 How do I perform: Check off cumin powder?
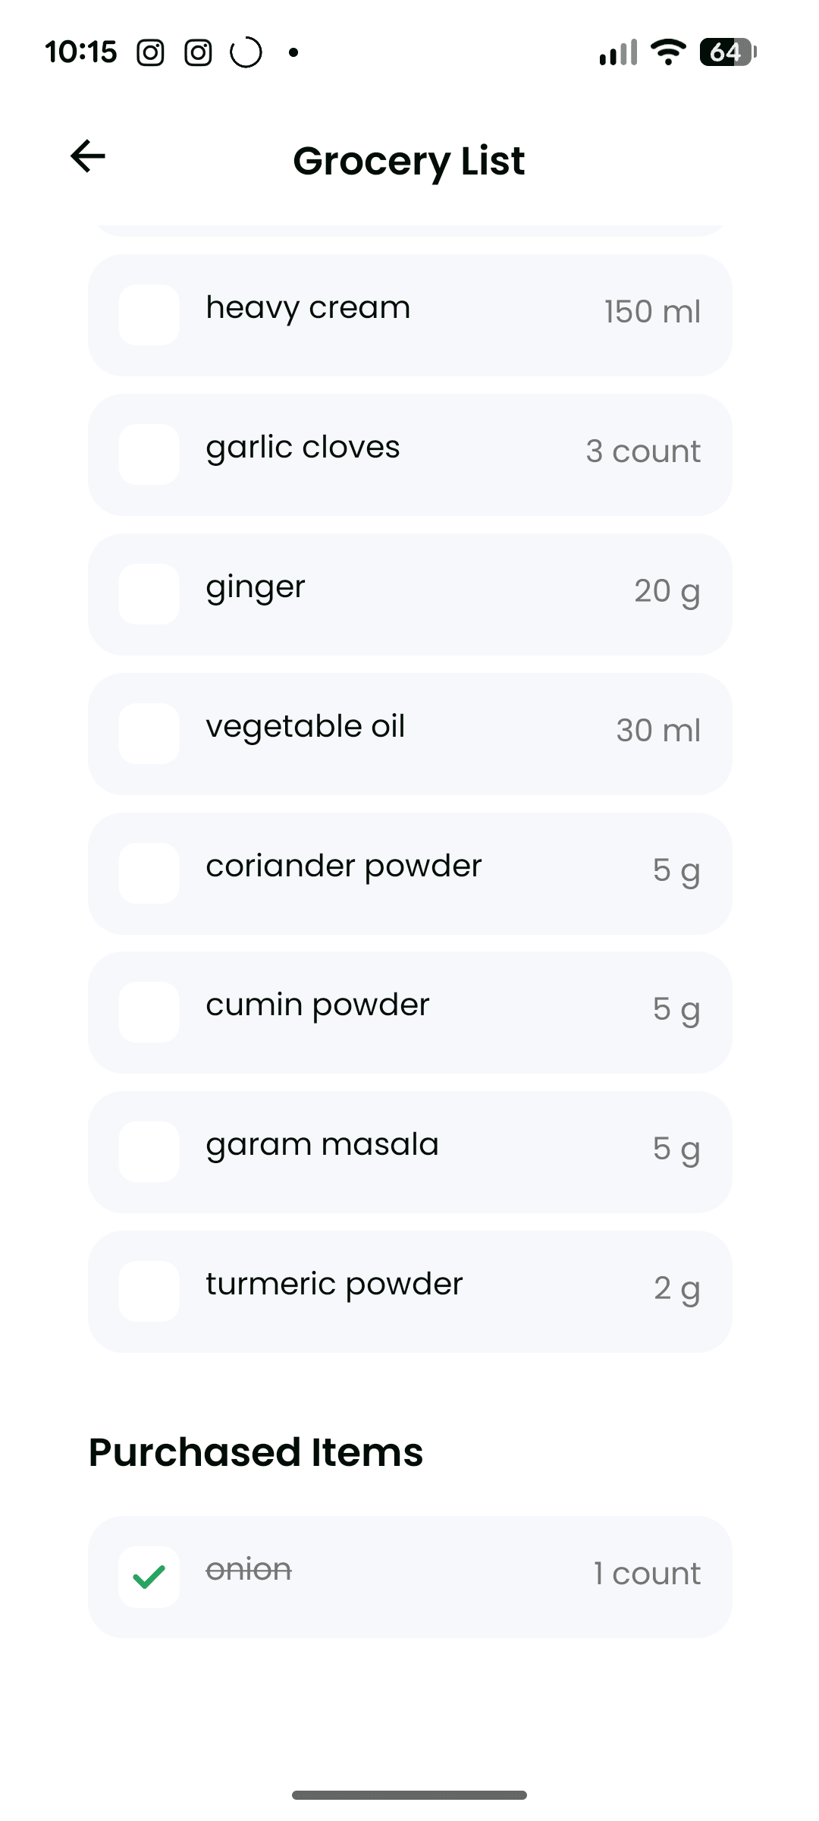149,1012
